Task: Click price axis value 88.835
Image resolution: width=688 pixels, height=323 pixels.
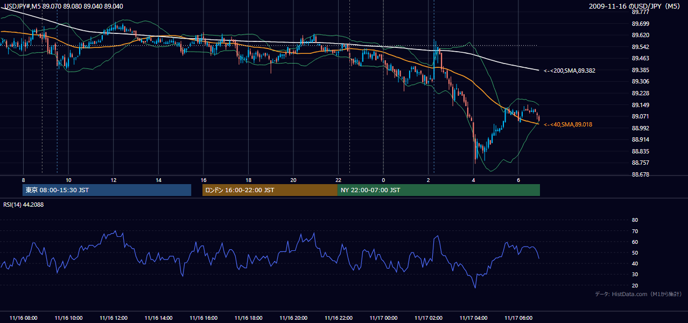Action: [640, 151]
